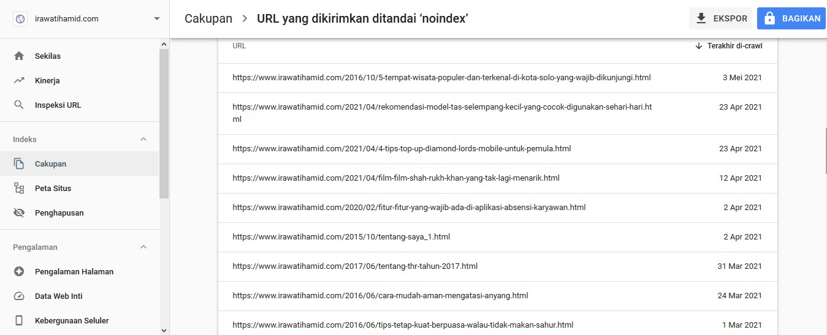Click the Cakupan pages icon

19,164
